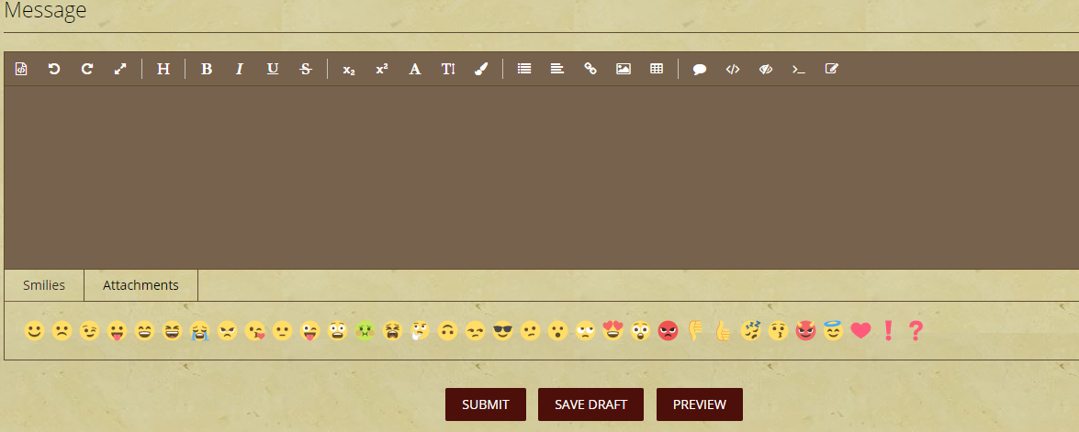Insert the red angry face emoji
This screenshot has height=432, width=1079.
coord(668,331)
